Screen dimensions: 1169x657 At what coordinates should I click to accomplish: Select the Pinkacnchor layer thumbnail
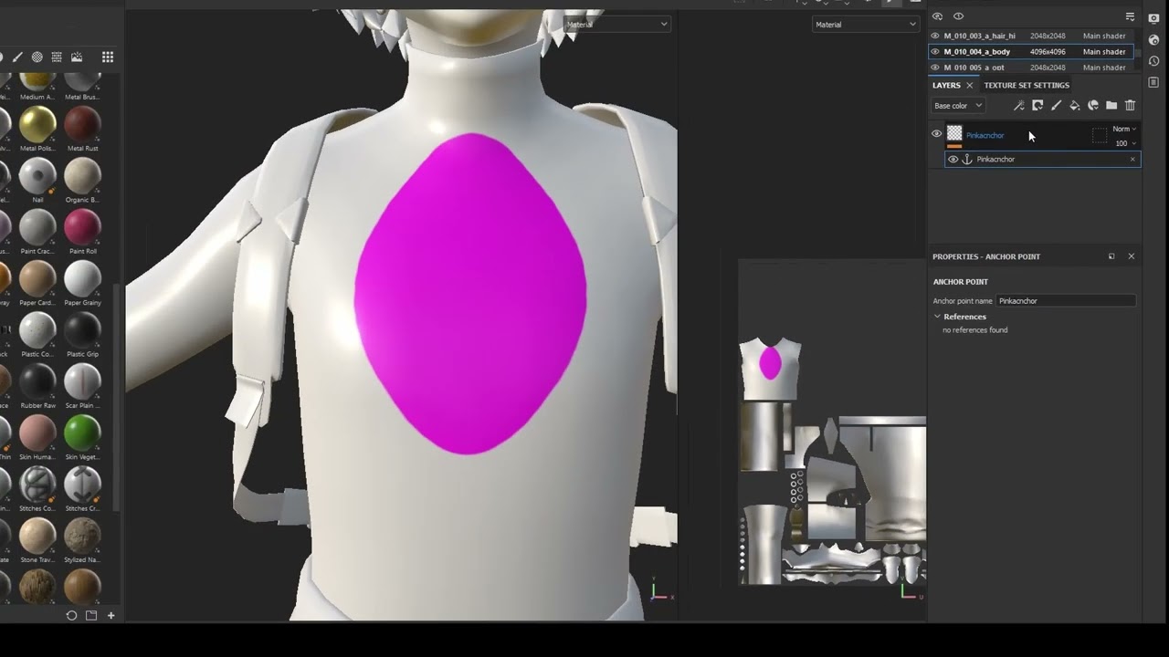[954, 133]
